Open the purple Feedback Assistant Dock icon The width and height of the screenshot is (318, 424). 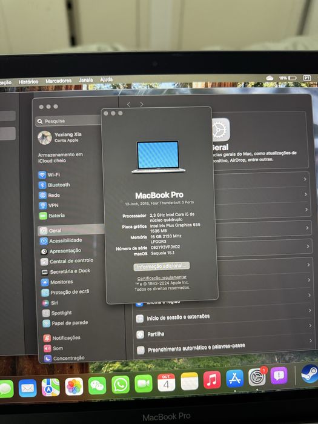(x=279, y=376)
